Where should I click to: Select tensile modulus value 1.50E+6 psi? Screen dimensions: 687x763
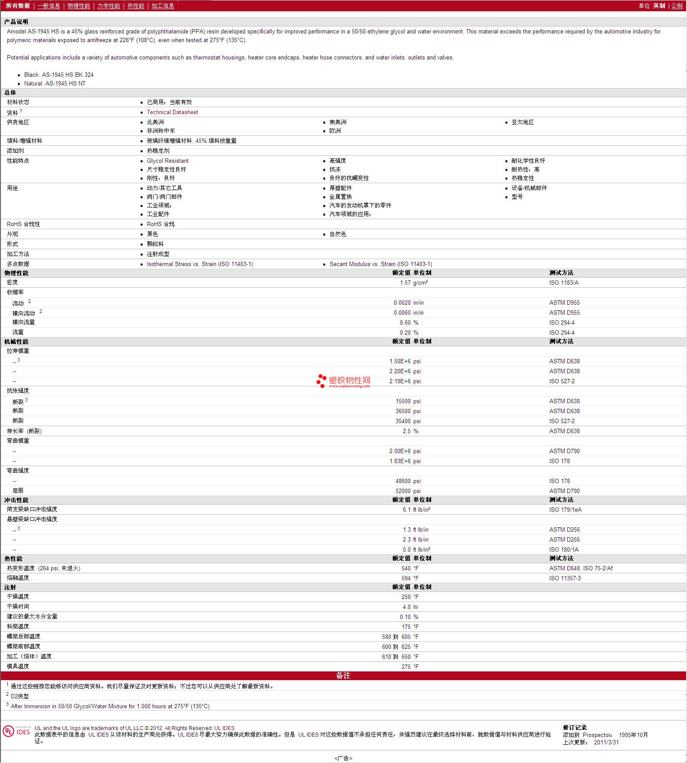[x=405, y=361]
